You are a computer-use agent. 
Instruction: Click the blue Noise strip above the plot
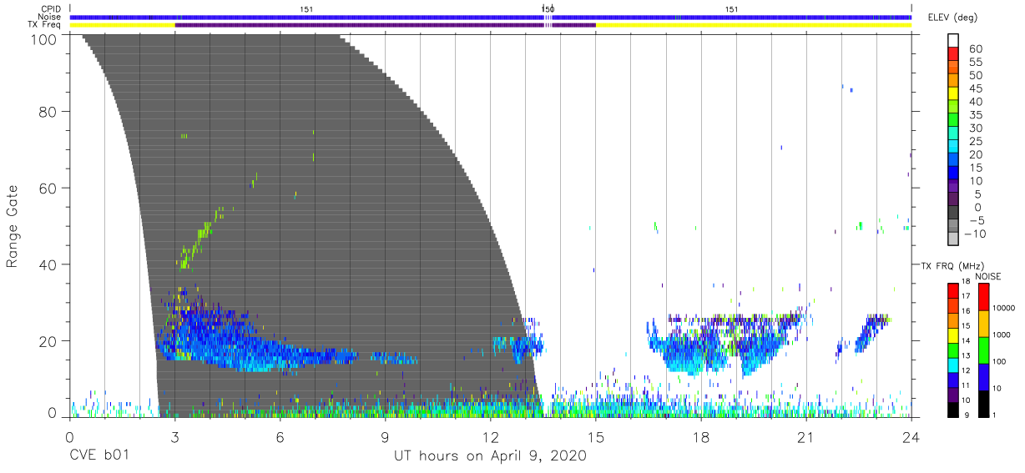pyautogui.click(x=490, y=17)
